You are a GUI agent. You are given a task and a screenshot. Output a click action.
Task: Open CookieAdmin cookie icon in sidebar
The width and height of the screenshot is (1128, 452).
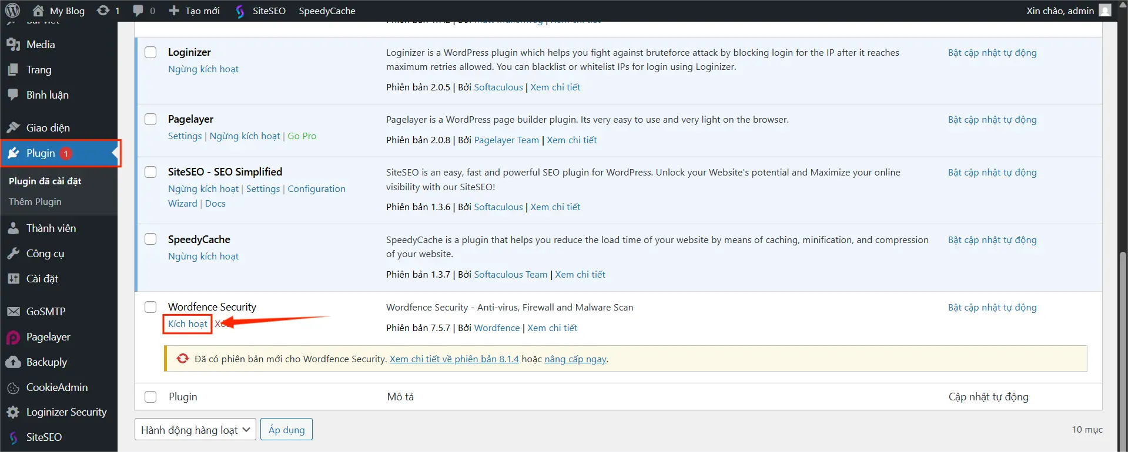point(13,387)
